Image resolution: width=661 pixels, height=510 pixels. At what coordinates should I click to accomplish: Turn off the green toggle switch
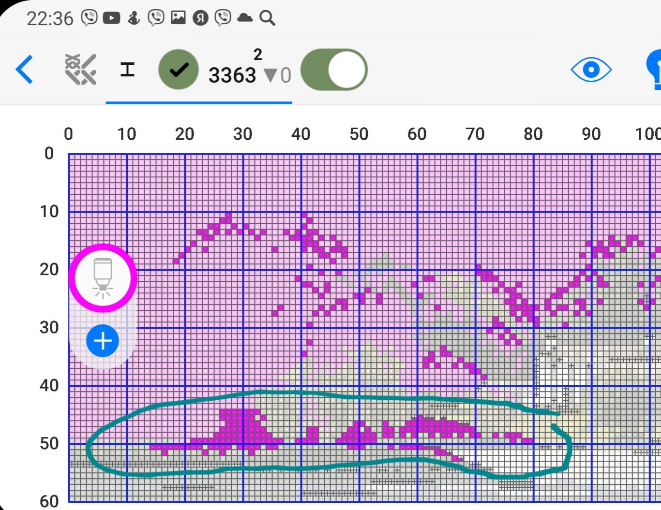pos(334,70)
